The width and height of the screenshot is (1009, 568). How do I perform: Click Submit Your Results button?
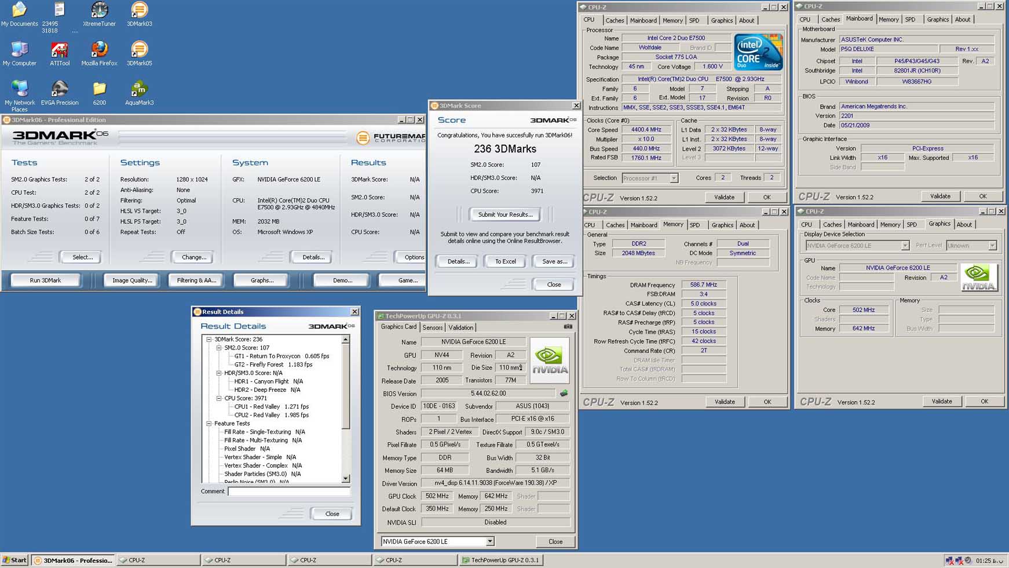click(x=505, y=214)
